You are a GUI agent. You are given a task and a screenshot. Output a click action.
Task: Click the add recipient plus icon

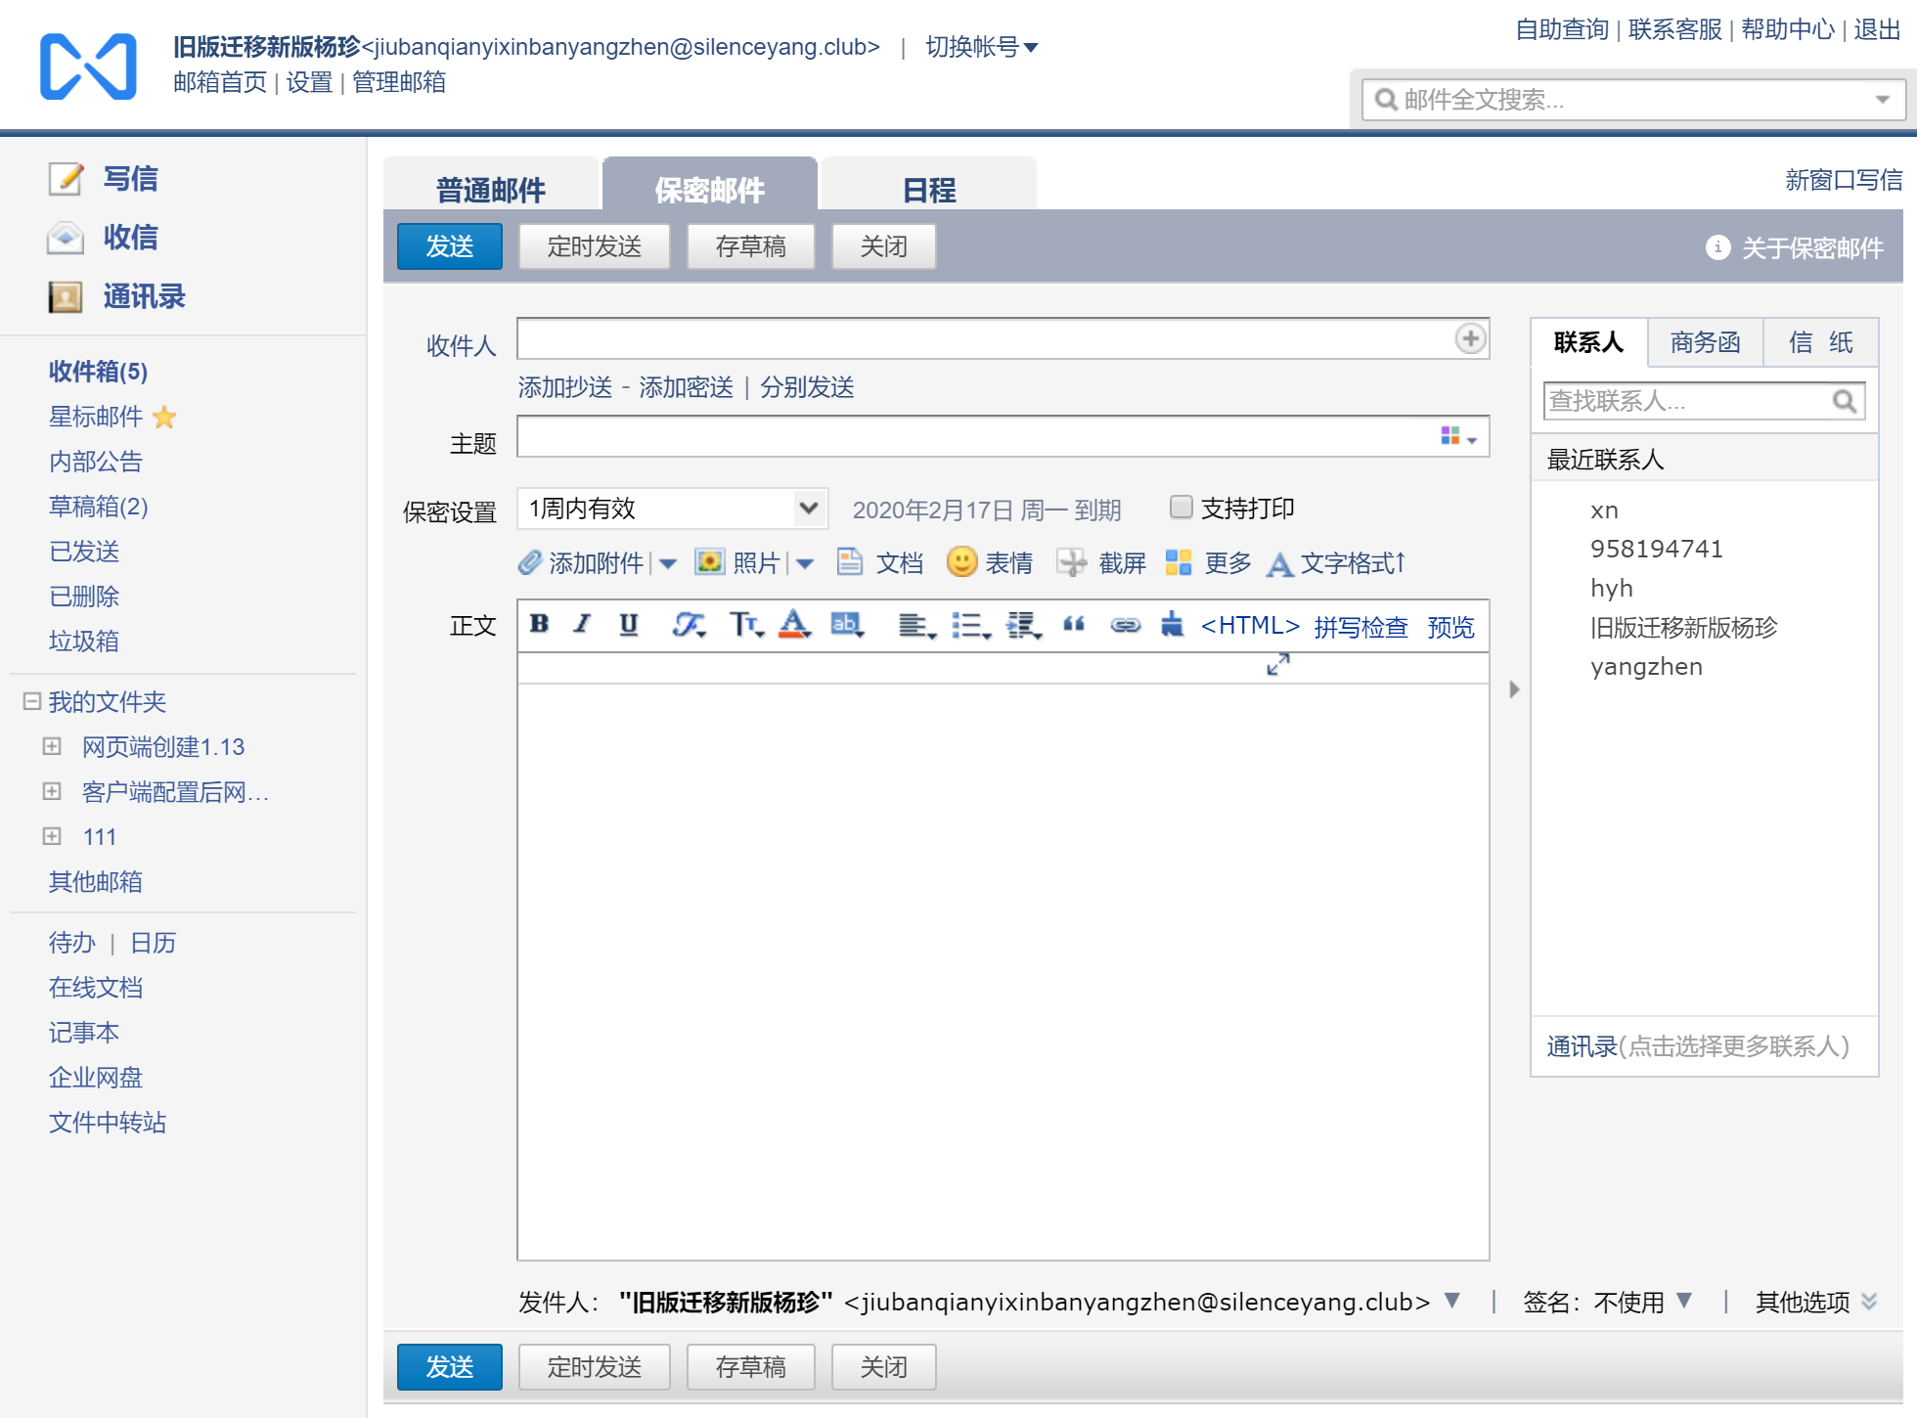[1470, 338]
